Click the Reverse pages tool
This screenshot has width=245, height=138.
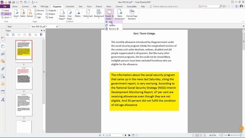pos(39,10)
